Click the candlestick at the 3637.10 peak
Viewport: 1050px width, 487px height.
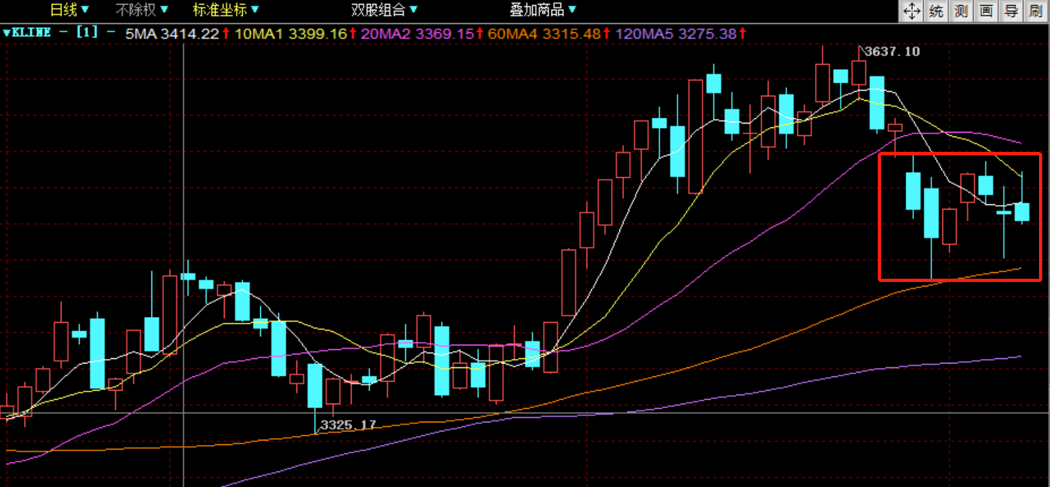pyautogui.click(x=859, y=73)
